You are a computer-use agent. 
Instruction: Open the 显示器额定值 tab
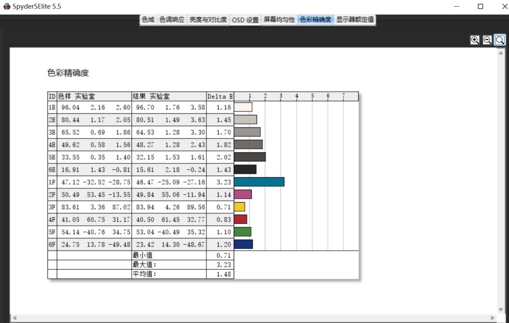tap(355, 20)
